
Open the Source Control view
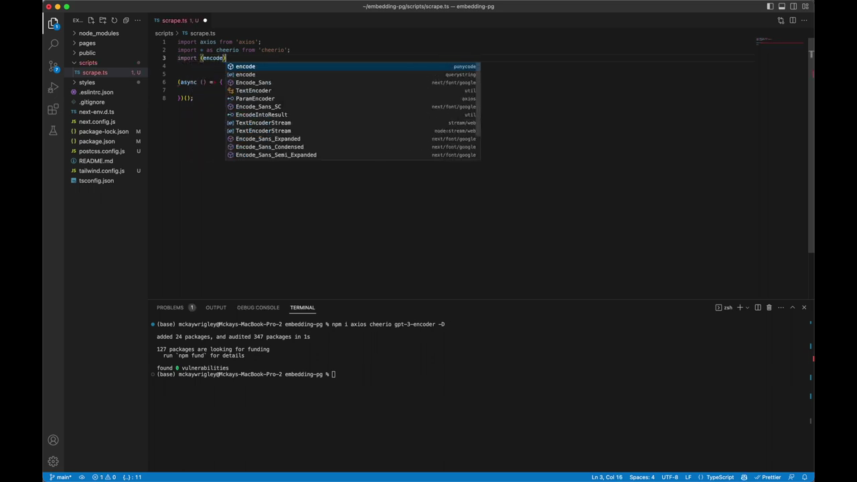(x=54, y=66)
